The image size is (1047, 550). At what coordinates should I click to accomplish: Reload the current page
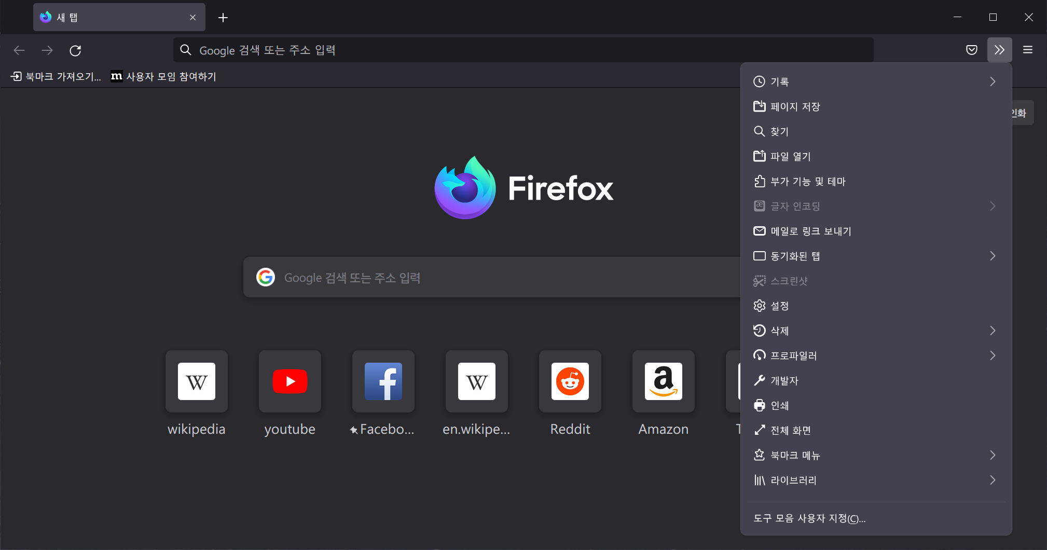pyautogui.click(x=75, y=50)
